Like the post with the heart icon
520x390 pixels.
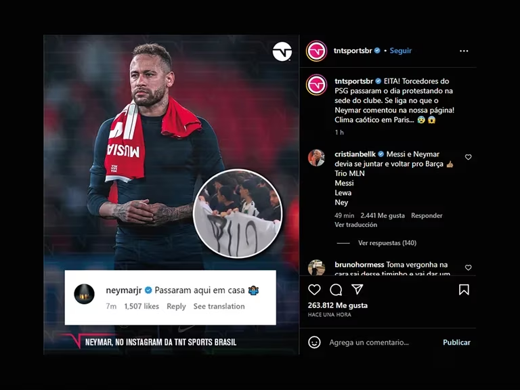pos(314,290)
